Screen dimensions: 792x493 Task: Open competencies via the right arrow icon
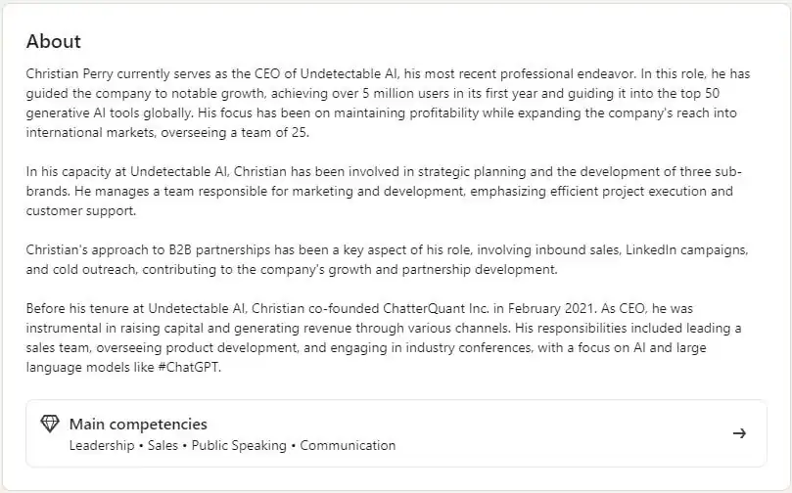(739, 433)
